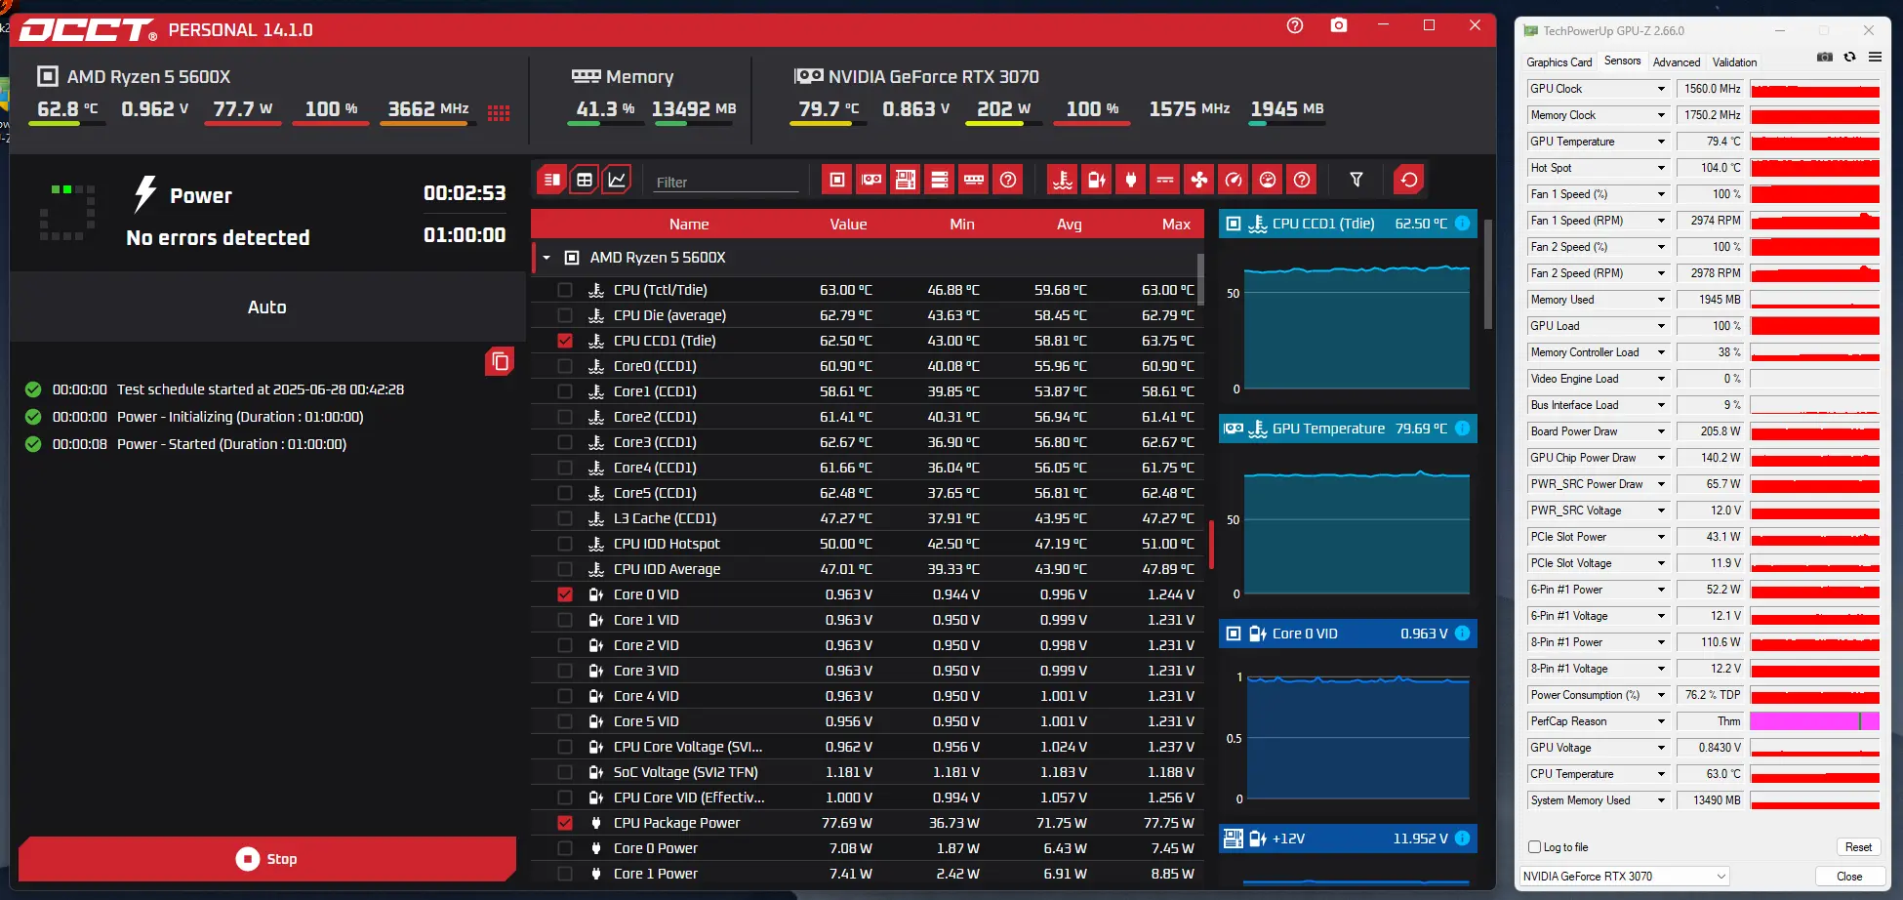This screenshot has height=900, width=1903.
Task: Sort the sensor table by the Value column
Action: coord(848,225)
